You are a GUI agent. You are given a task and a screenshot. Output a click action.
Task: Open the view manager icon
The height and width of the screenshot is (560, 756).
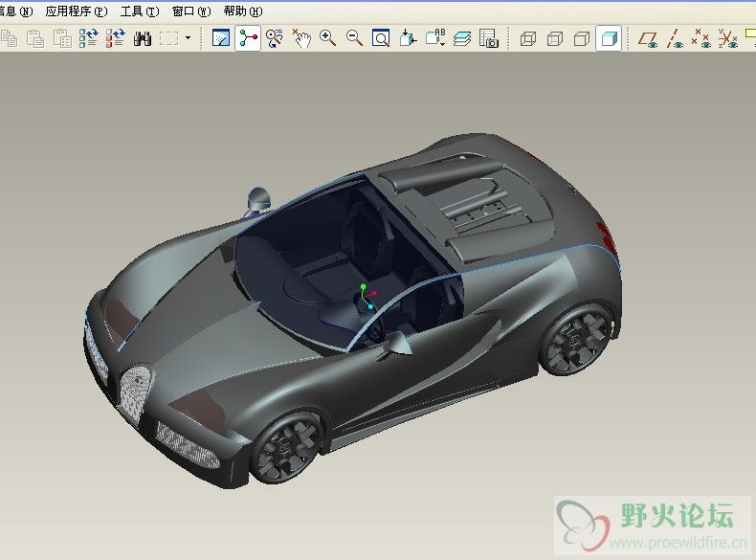(489, 38)
